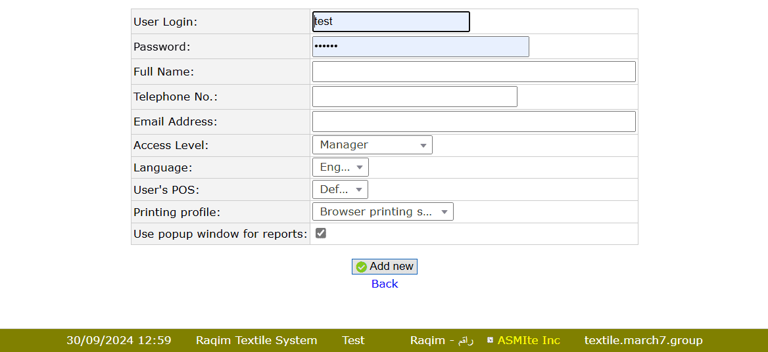The width and height of the screenshot is (768, 352).
Task: Click the 'Use popup window for reports' label
Action: pyautogui.click(x=220, y=234)
